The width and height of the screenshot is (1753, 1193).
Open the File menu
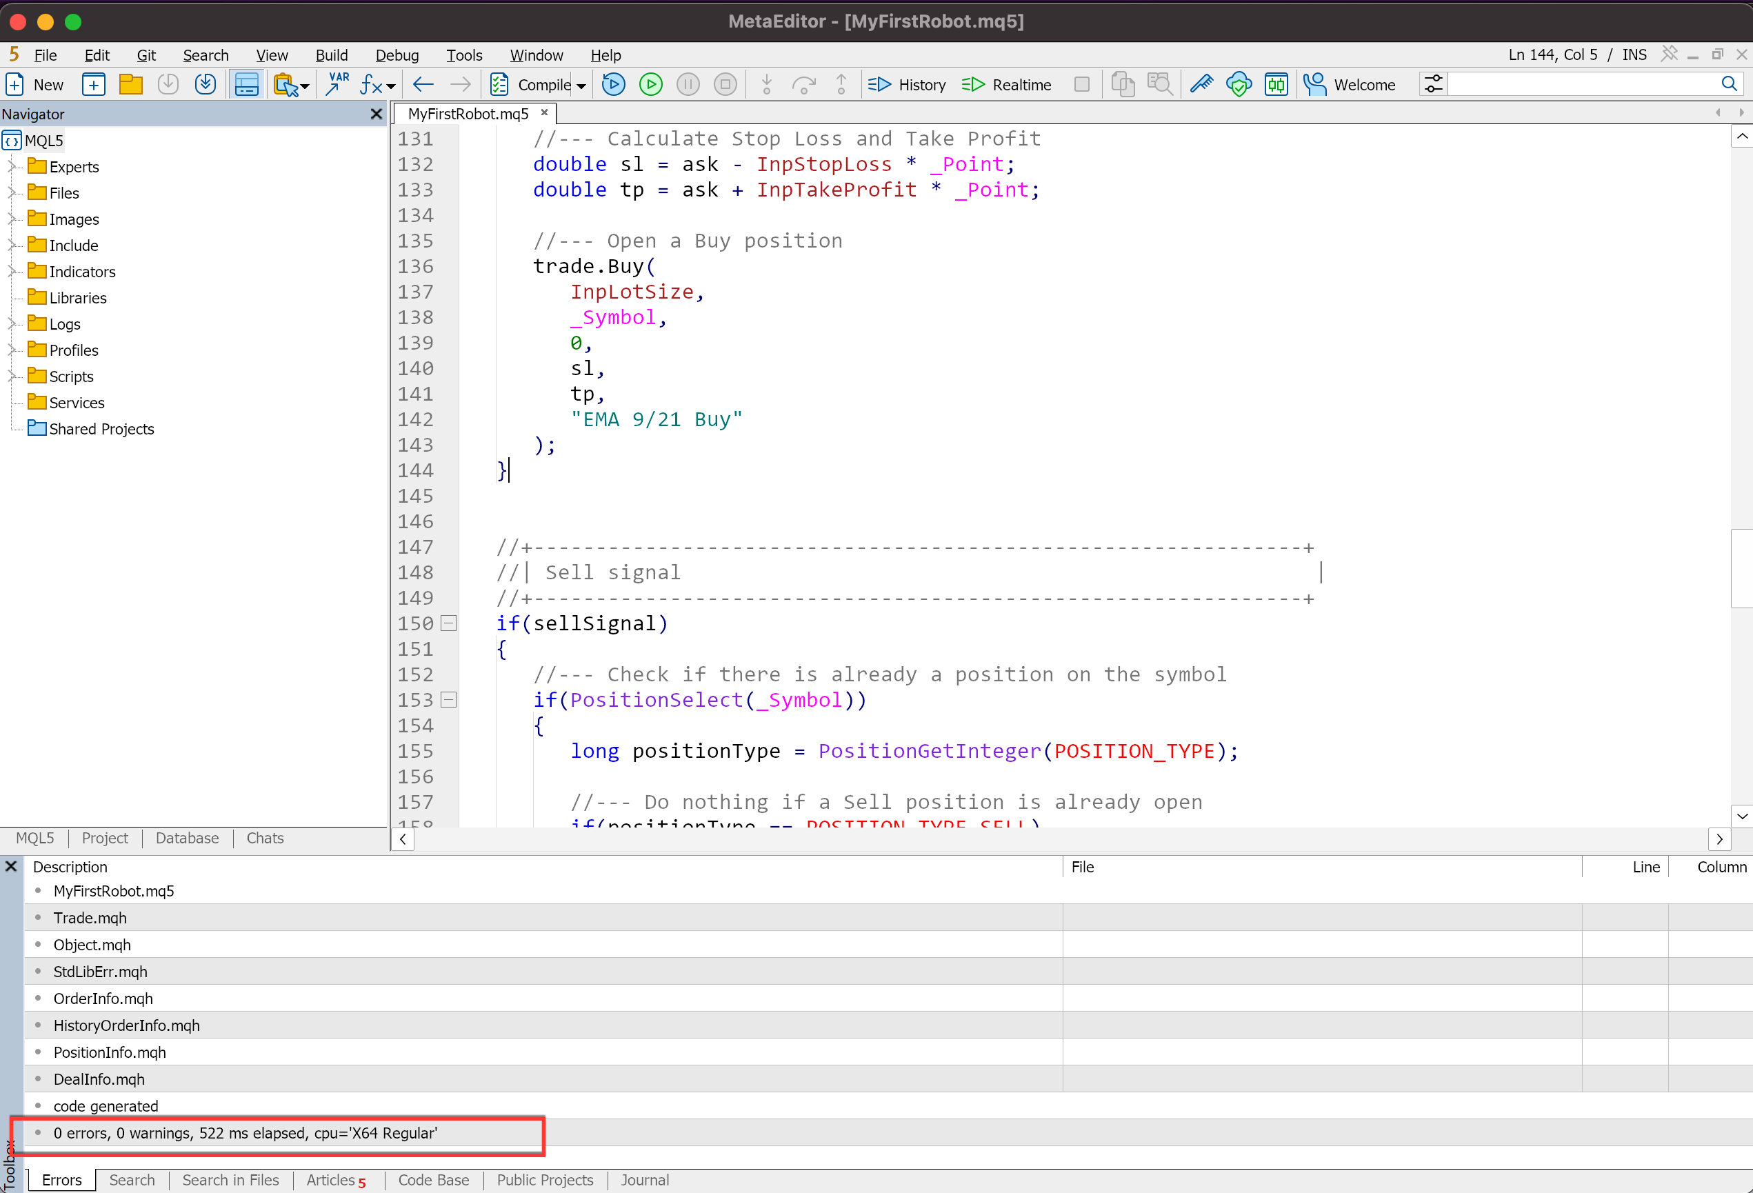click(x=46, y=55)
